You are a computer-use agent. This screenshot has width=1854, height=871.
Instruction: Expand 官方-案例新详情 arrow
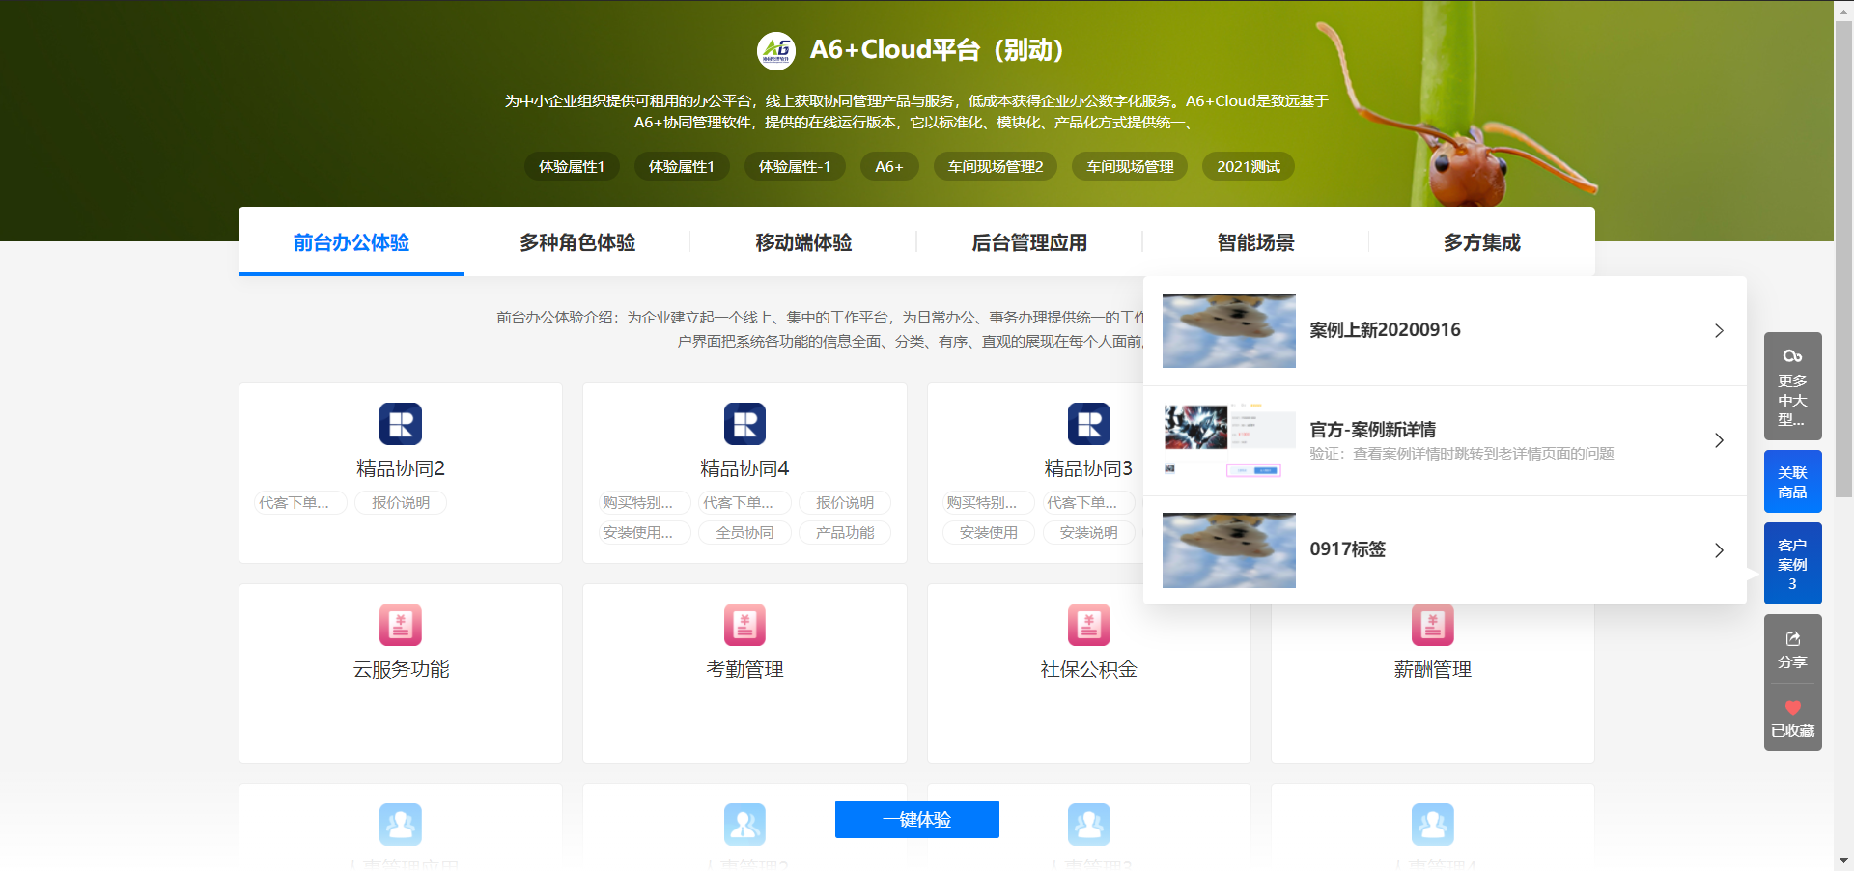click(1719, 440)
